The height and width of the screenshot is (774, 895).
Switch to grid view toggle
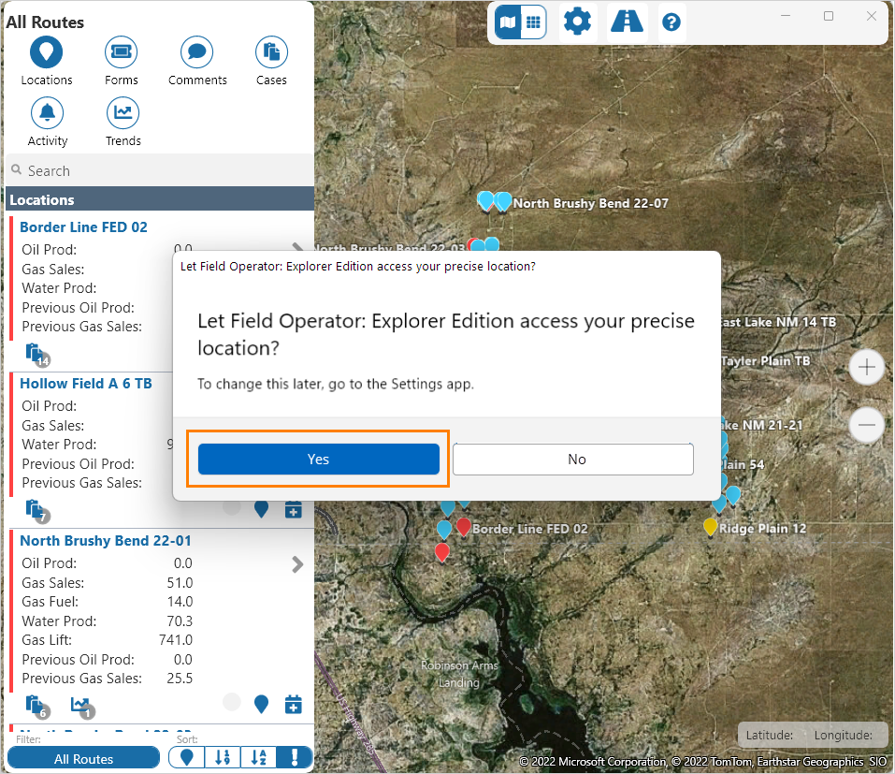point(533,22)
